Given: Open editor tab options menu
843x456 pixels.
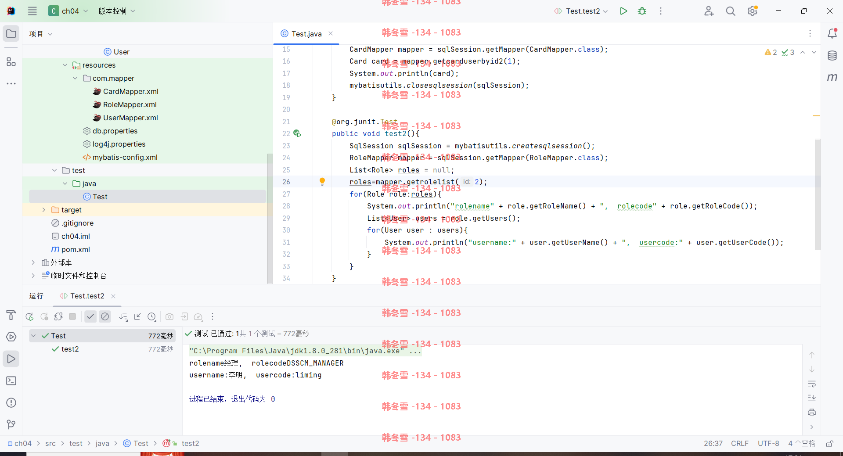Looking at the screenshot, I should tap(810, 33).
